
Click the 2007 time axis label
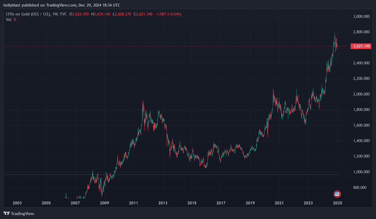75,203
